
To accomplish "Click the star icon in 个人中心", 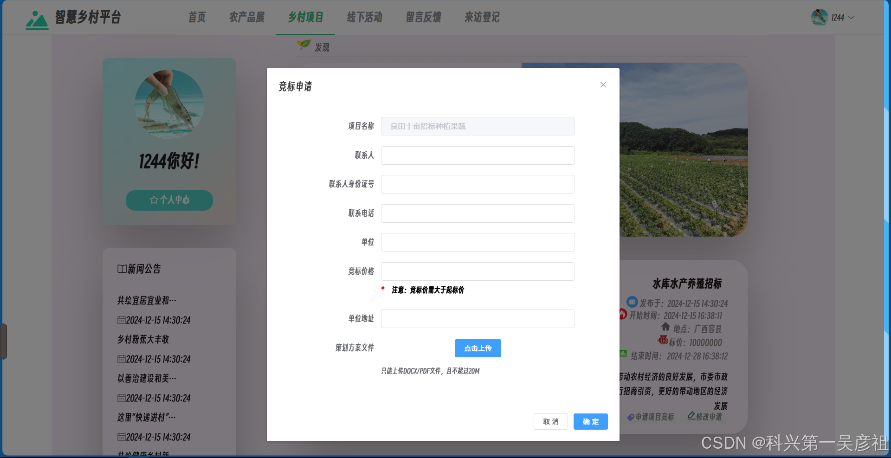I will (x=154, y=200).
